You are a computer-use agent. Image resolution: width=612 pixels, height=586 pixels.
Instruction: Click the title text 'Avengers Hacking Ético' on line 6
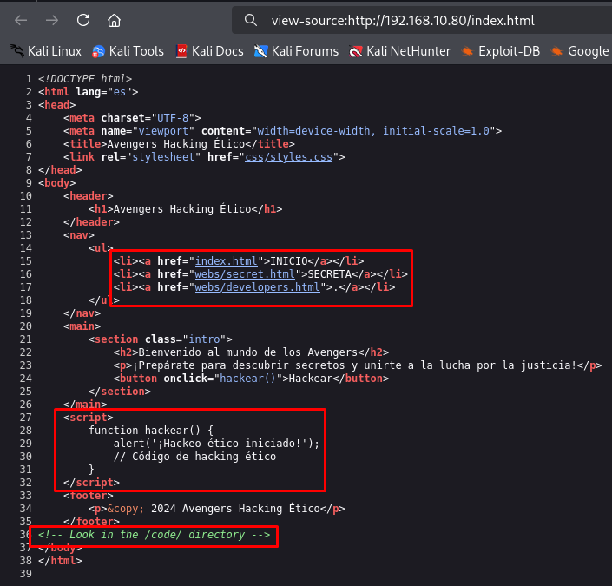[x=176, y=144]
